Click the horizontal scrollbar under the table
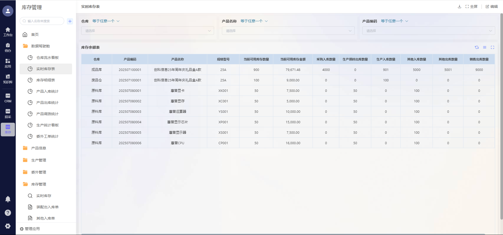The width and height of the screenshot is (503, 235). coord(283,234)
